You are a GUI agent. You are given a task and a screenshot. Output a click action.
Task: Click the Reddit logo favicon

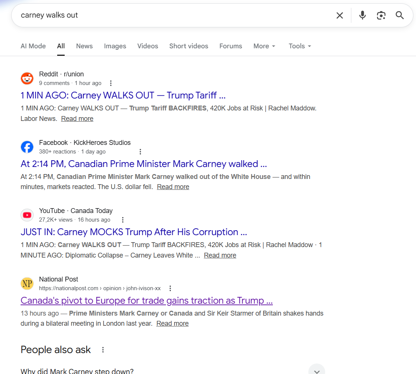pos(27,78)
